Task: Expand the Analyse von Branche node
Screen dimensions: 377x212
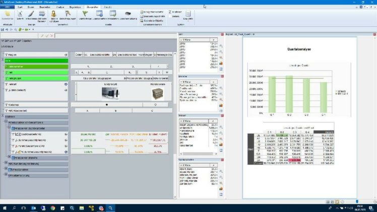Action: click(10, 157)
